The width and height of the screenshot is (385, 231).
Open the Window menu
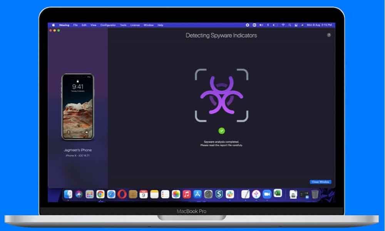click(149, 25)
